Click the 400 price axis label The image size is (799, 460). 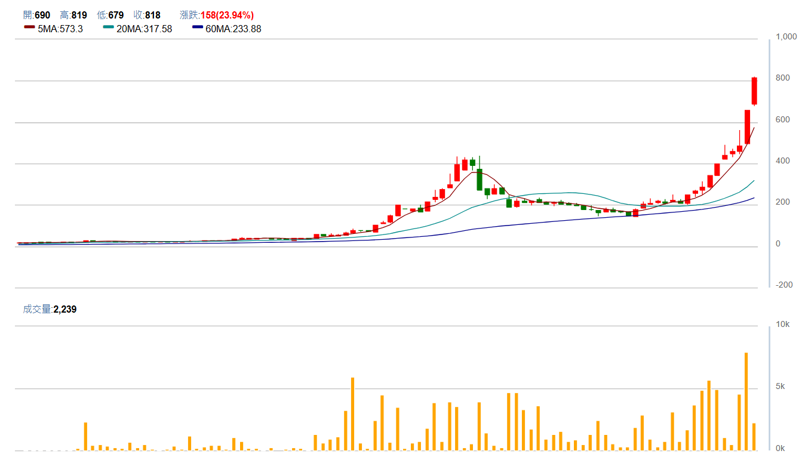782,161
